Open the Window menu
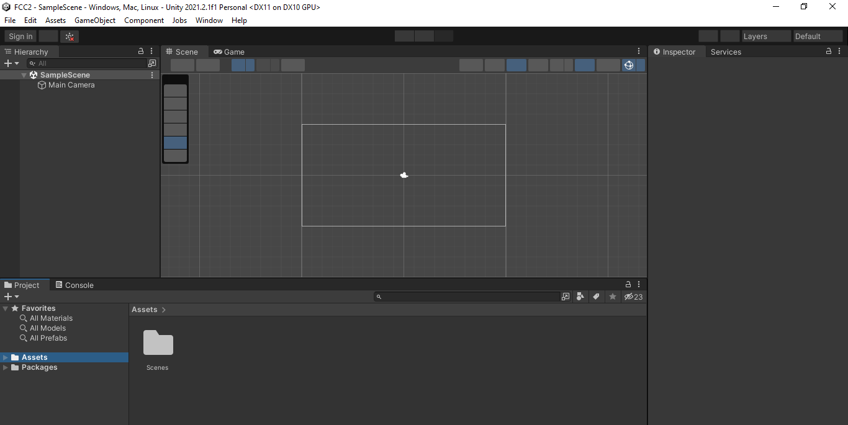This screenshot has height=425, width=848. (209, 20)
